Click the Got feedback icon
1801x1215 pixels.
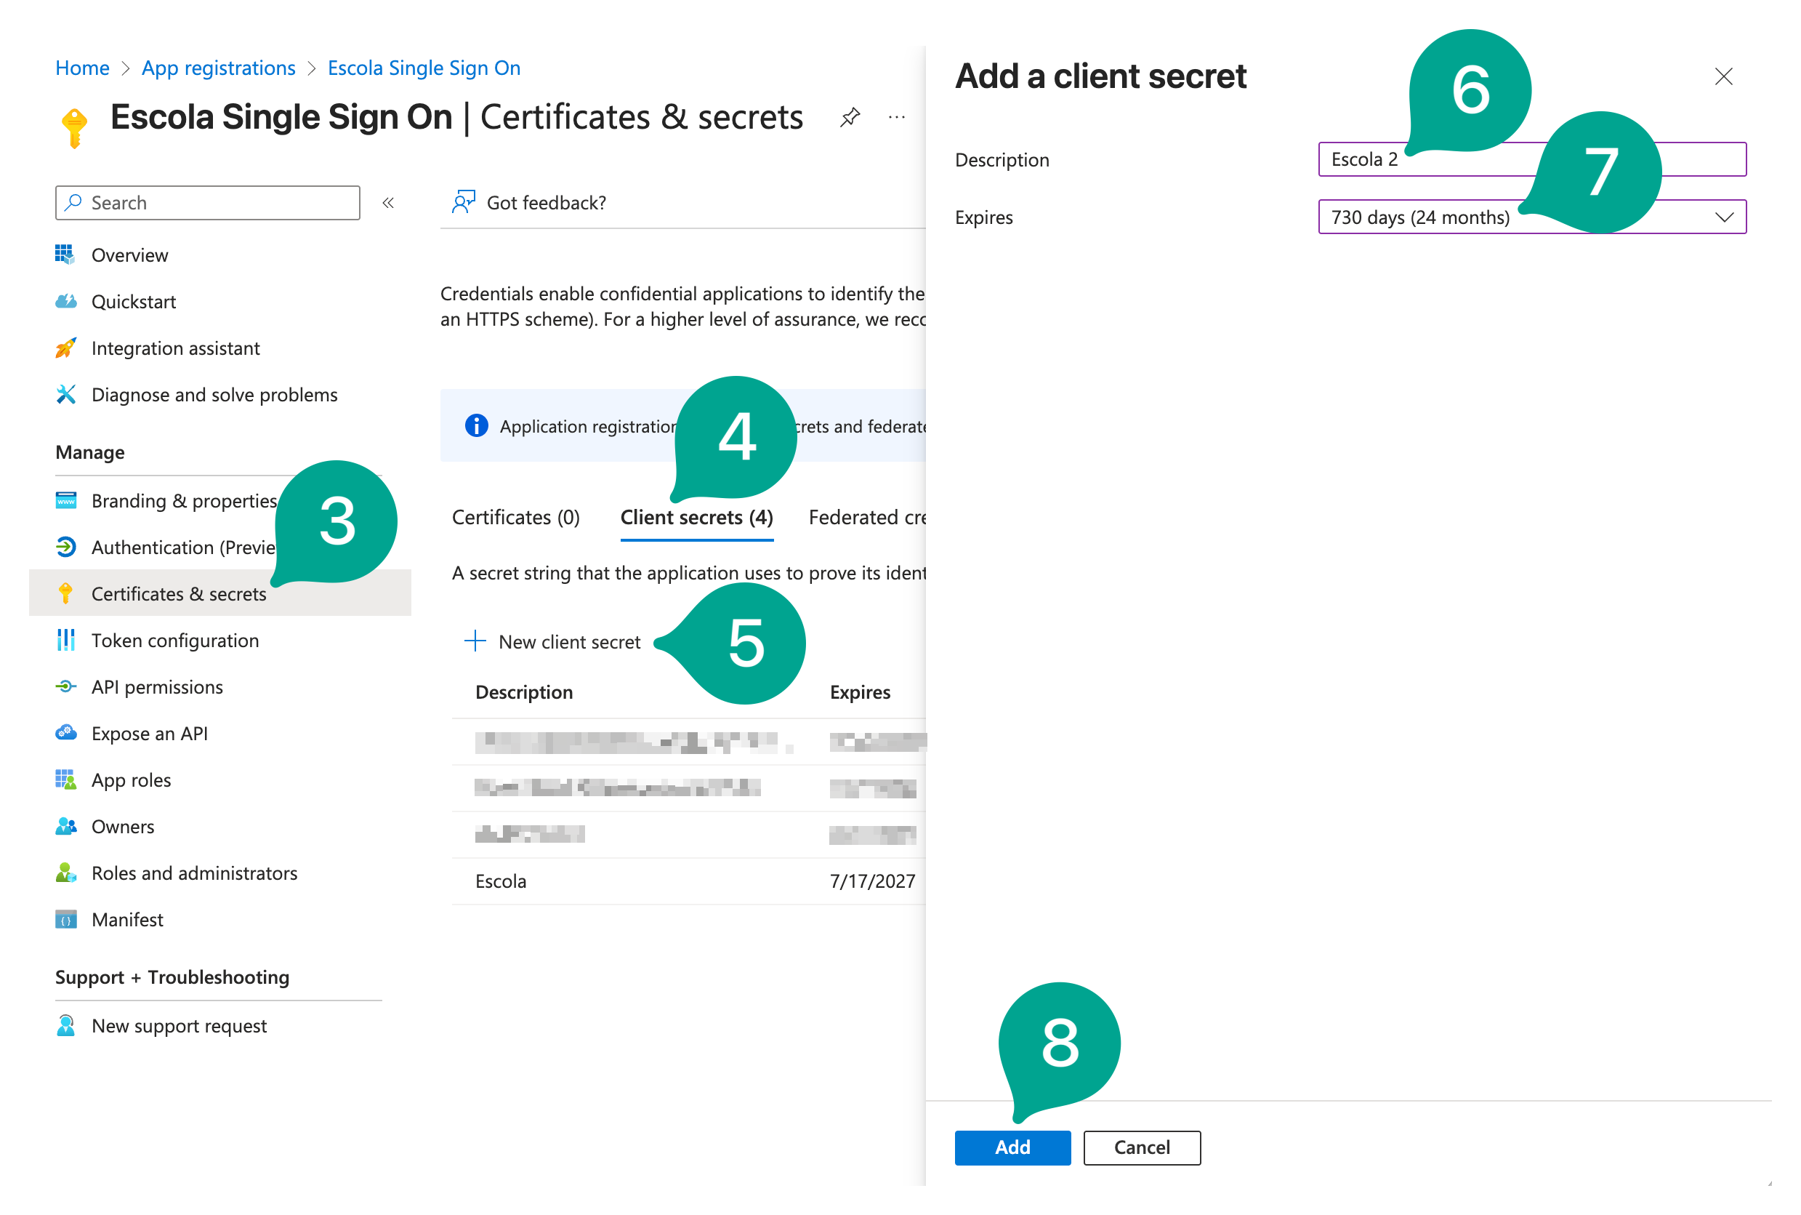point(463,202)
